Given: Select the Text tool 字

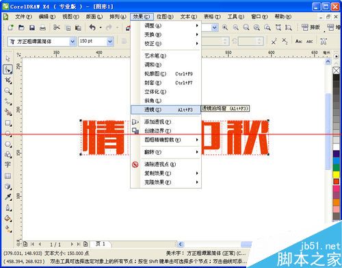Looking at the screenshot, I should pyautogui.click(x=8, y=165).
